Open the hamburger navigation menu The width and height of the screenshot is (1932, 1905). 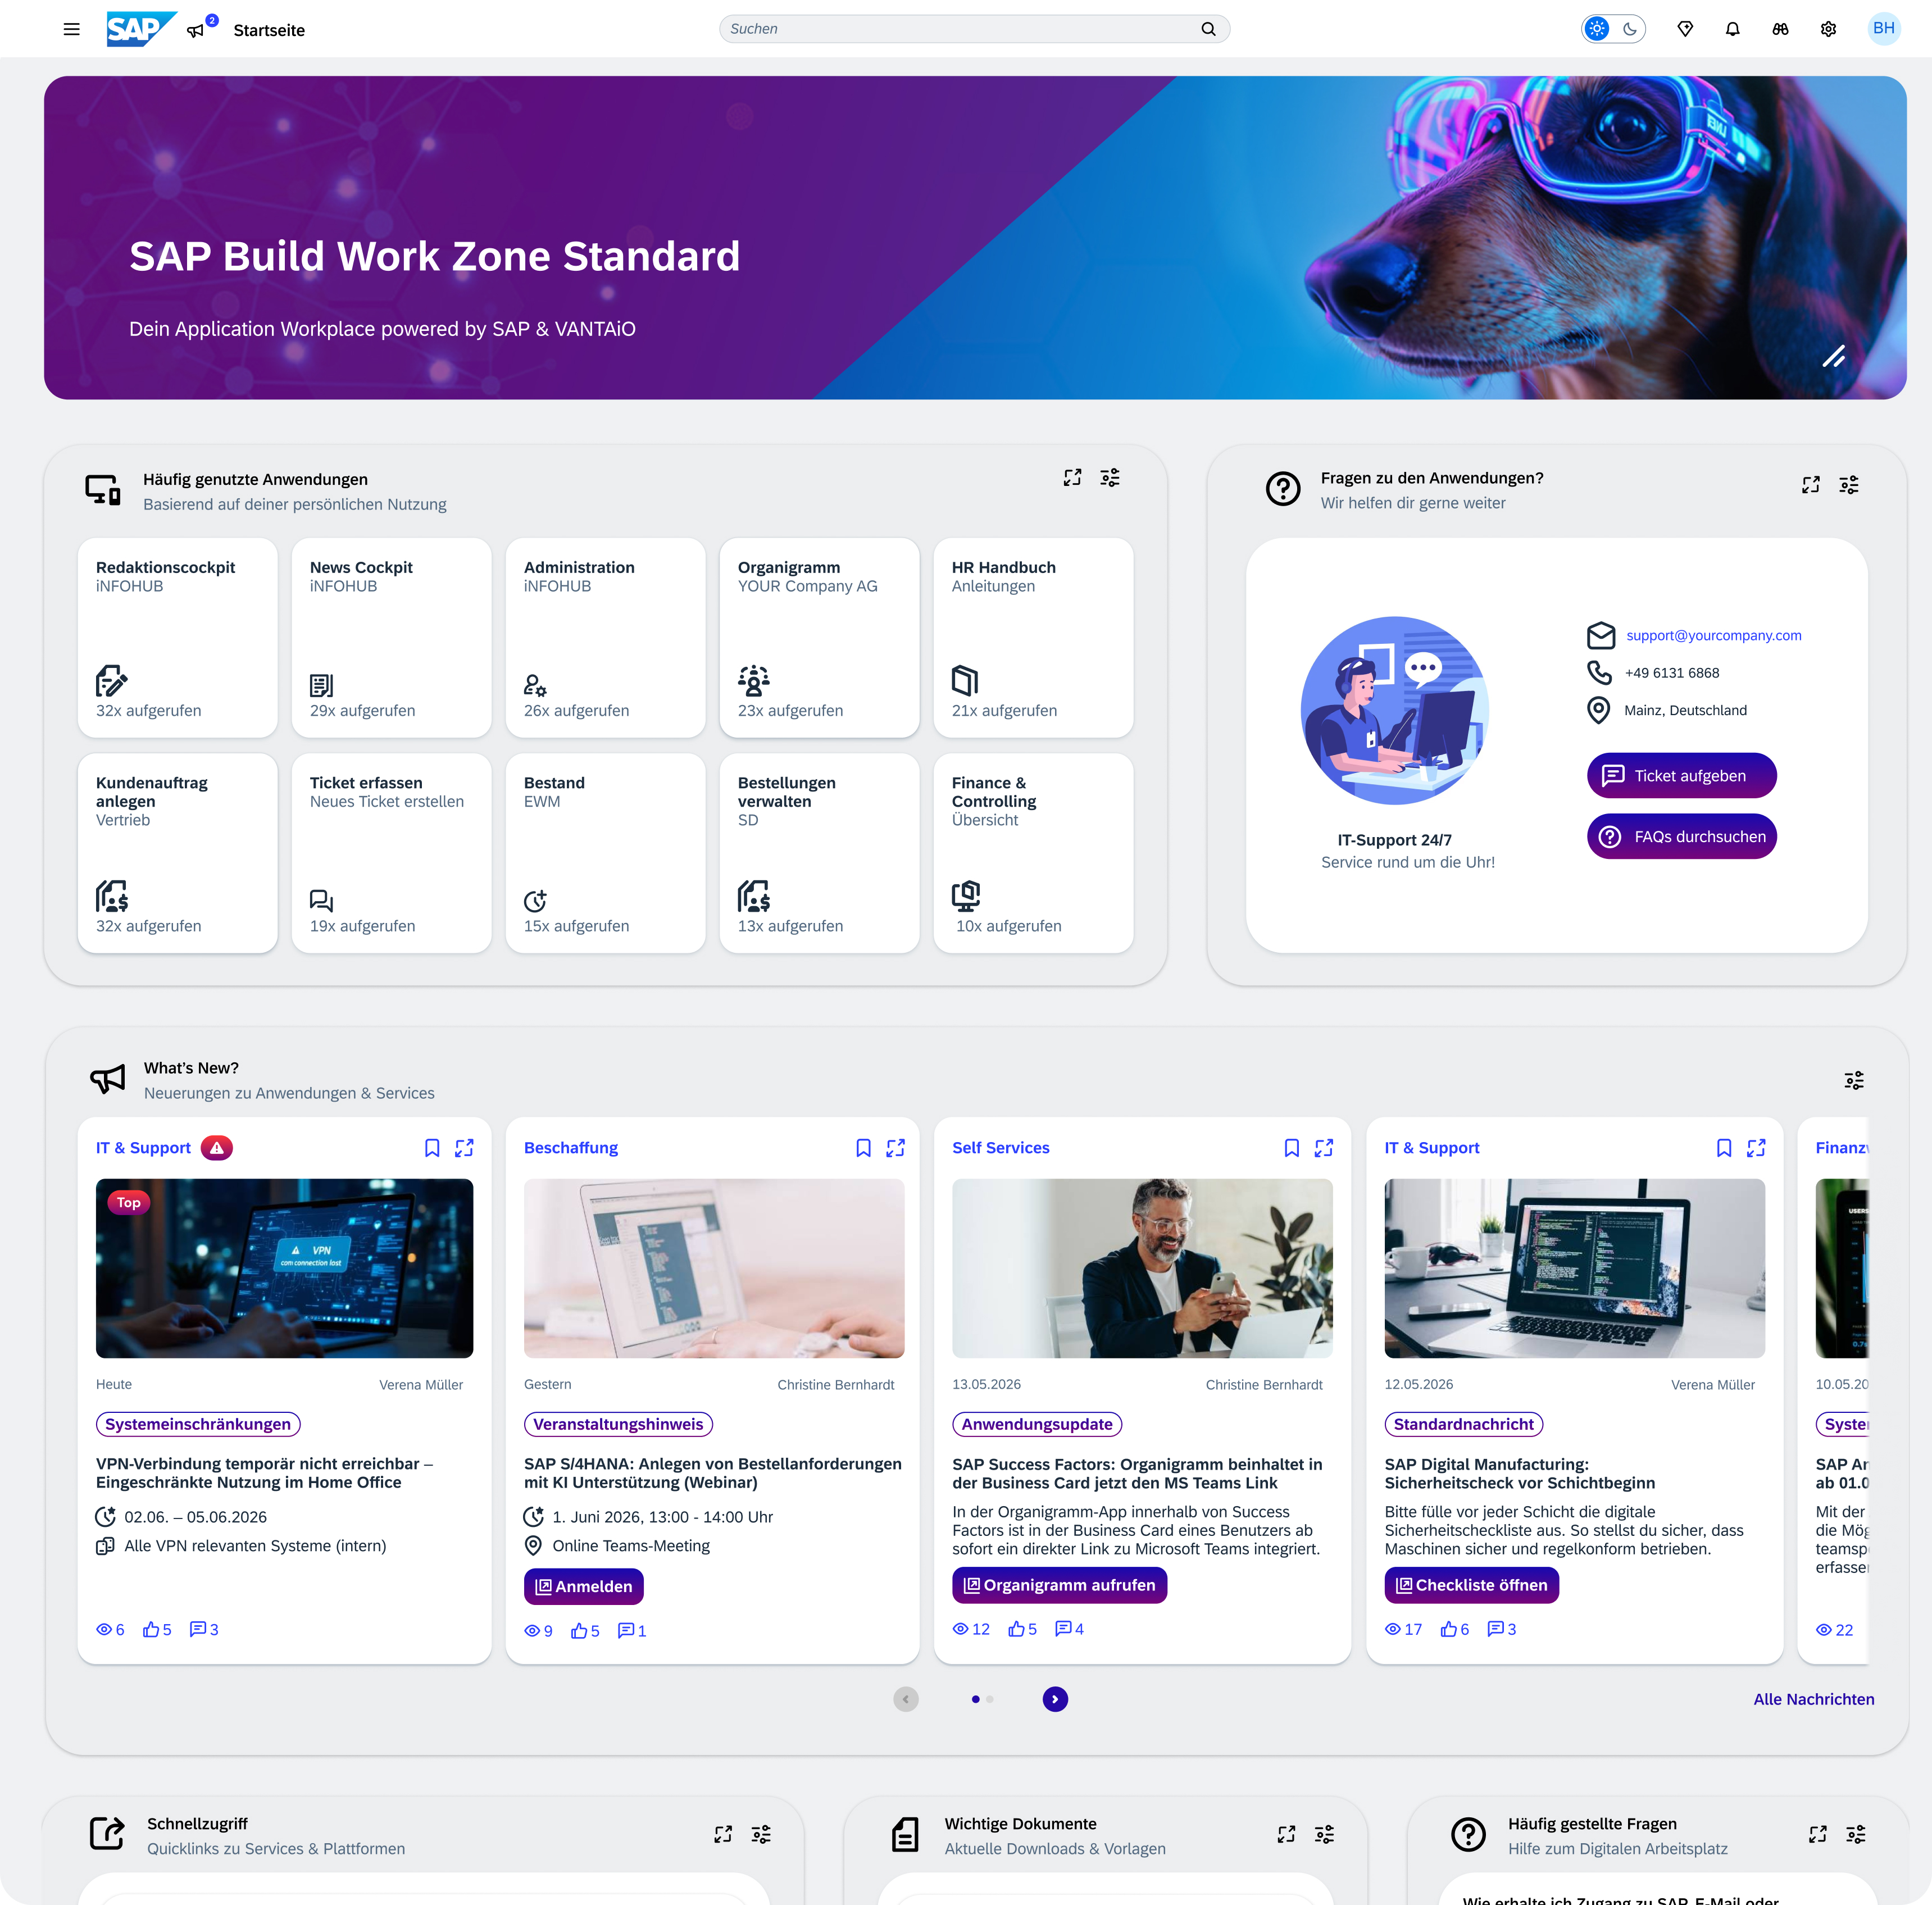click(x=71, y=29)
